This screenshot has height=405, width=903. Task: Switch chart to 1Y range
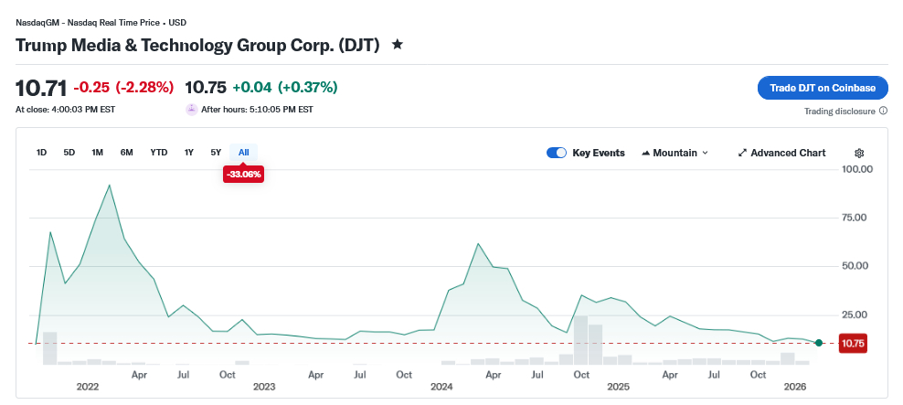[188, 152]
